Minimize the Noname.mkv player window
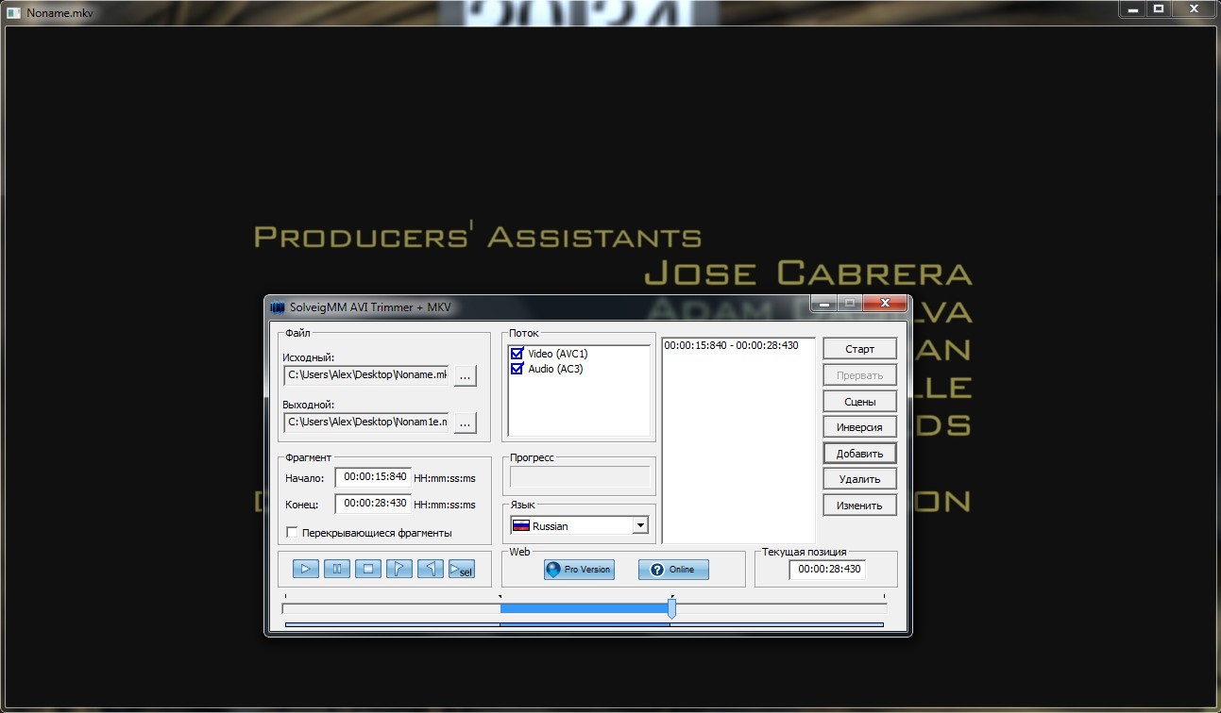The height and width of the screenshot is (713, 1221). 1133,8
